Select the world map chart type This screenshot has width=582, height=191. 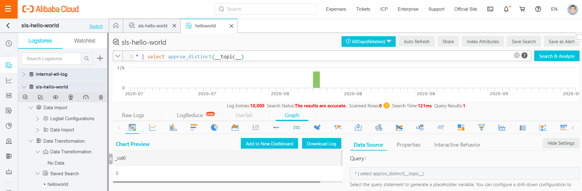[x=338, y=127]
